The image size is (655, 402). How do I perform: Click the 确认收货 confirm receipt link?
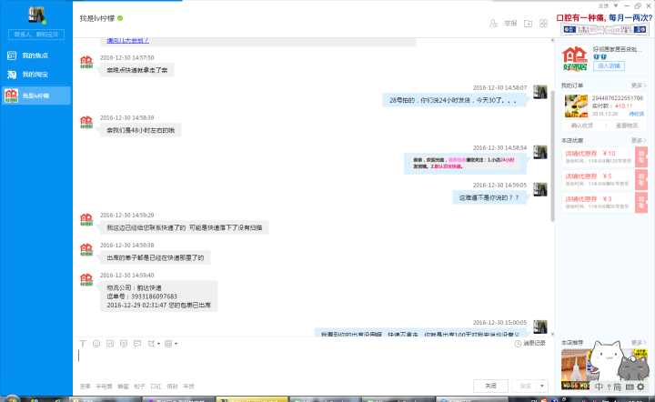click(582, 126)
